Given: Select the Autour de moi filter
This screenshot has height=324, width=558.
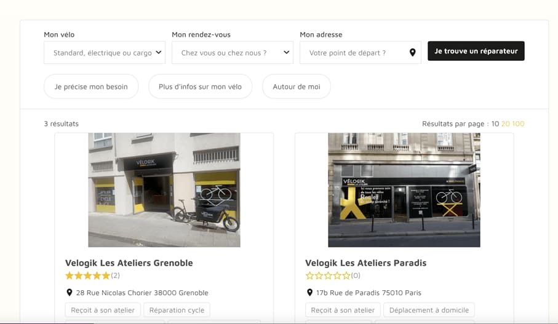Looking at the screenshot, I should (x=297, y=87).
